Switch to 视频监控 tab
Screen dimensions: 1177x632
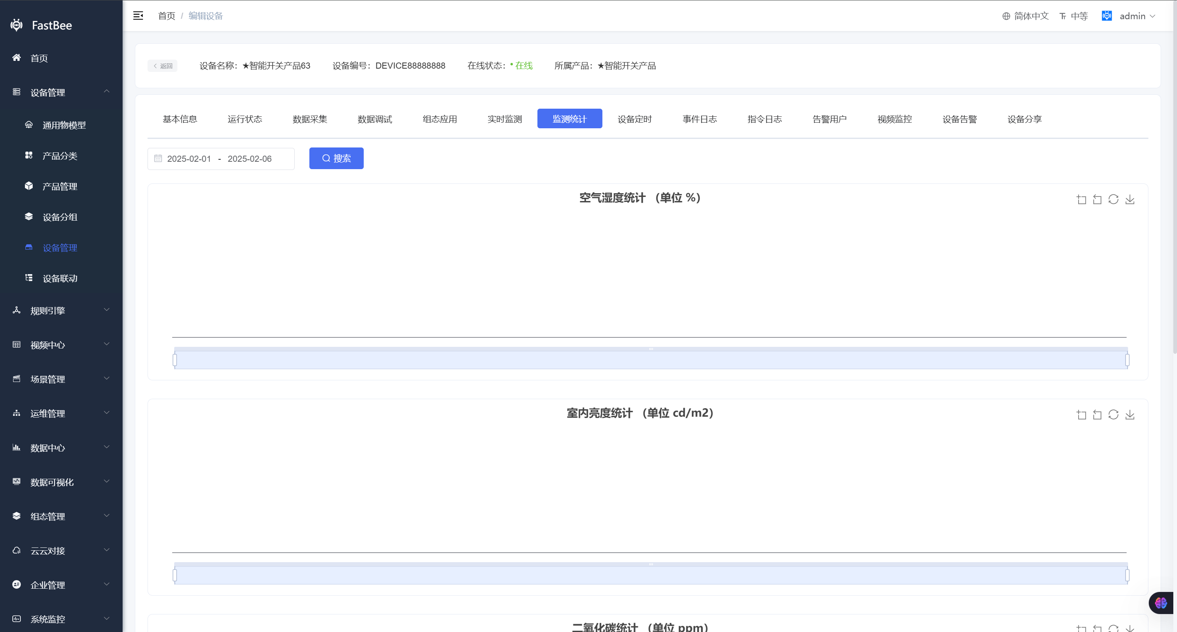pyautogui.click(x=895, y=119)
